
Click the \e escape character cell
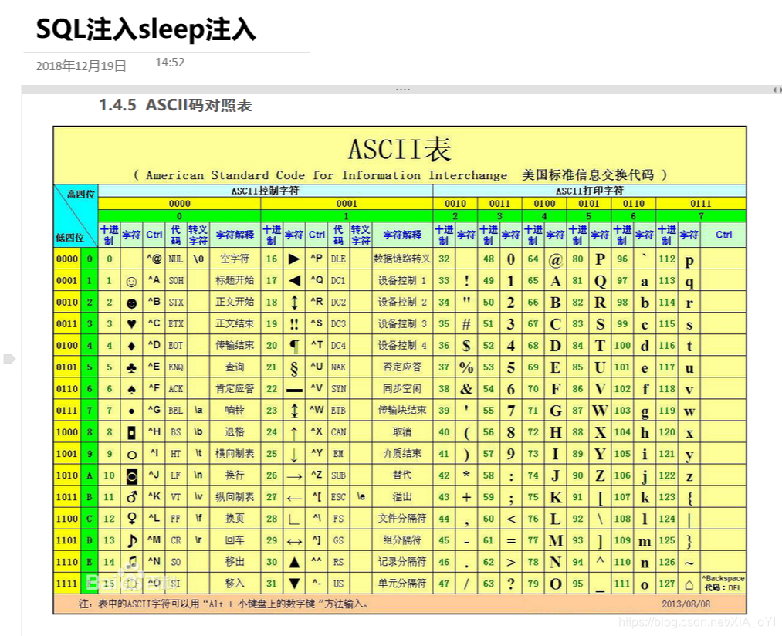tap(361, 497)
